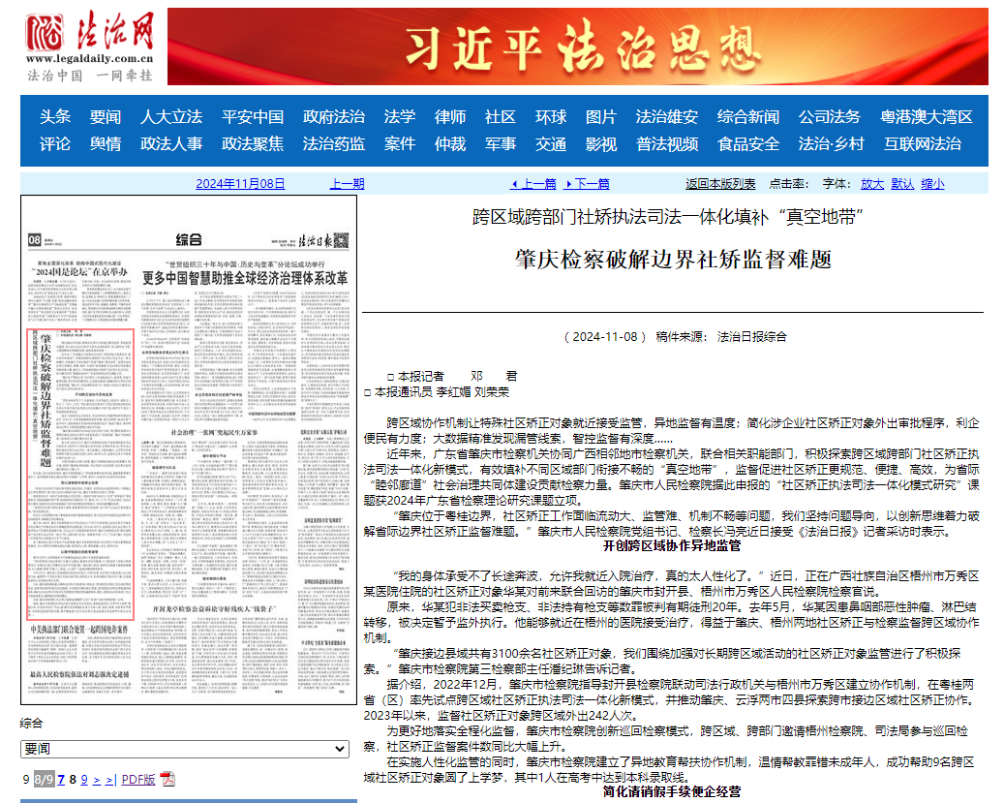Shrink font with 缩小 link
Viewport: 1004px width, 803px height.
pos(933,183)
